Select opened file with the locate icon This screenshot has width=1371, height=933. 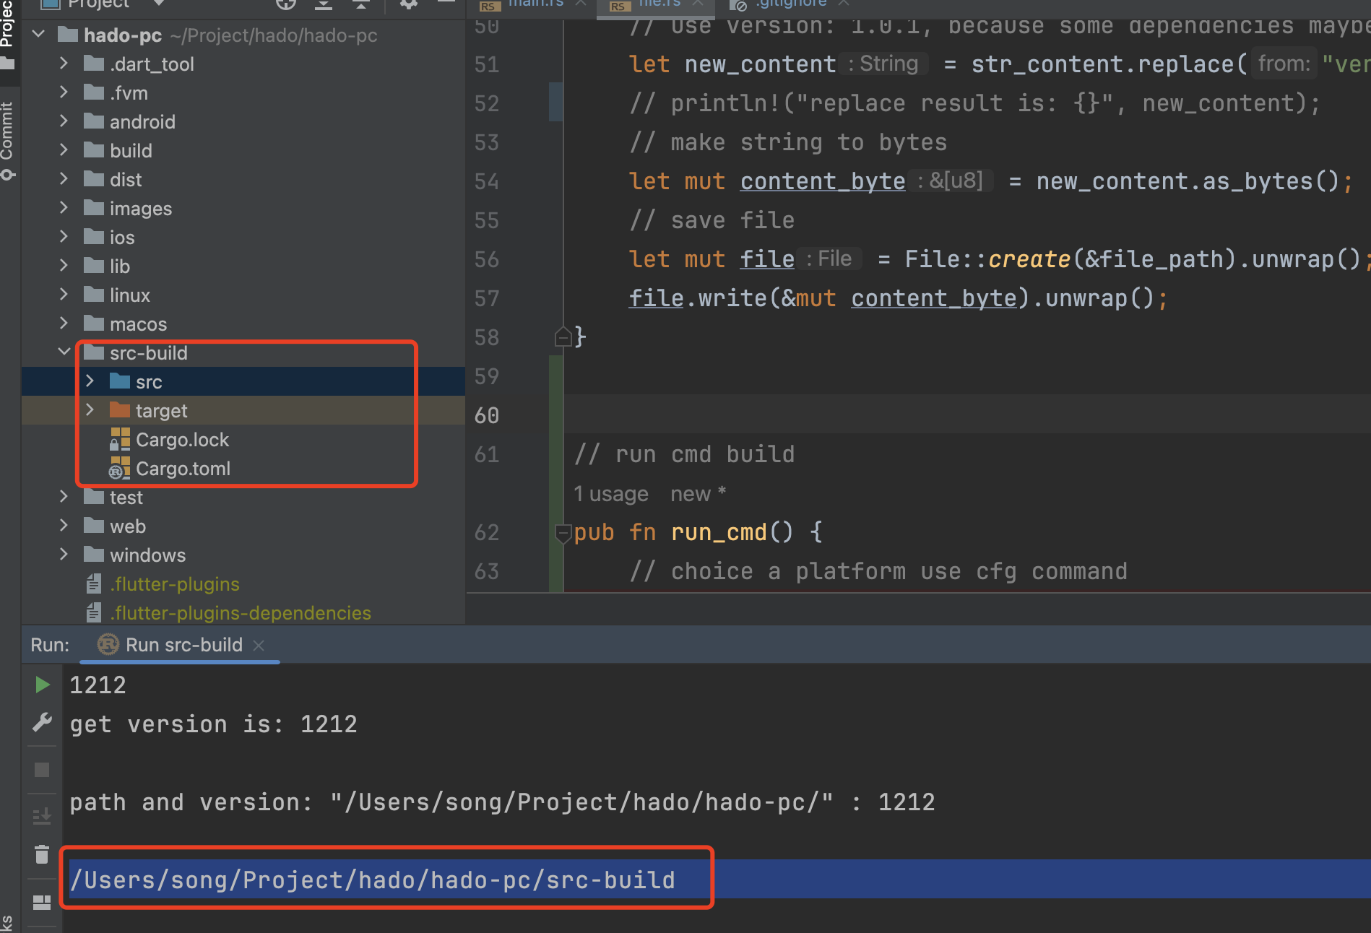tap(286, 4)
